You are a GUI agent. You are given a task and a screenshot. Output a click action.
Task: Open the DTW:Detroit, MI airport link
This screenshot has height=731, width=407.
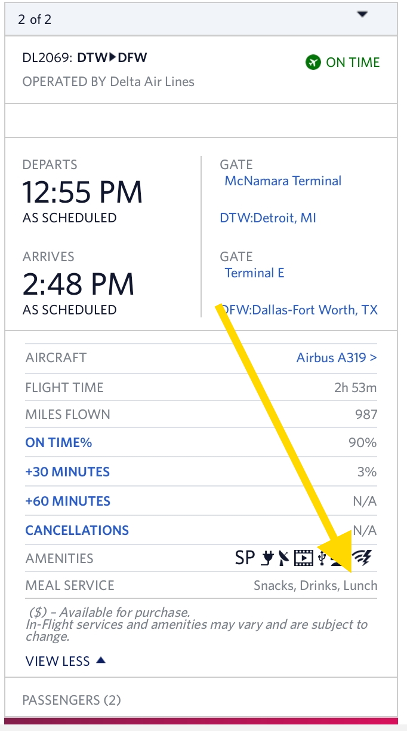click(x=268, y=218)
